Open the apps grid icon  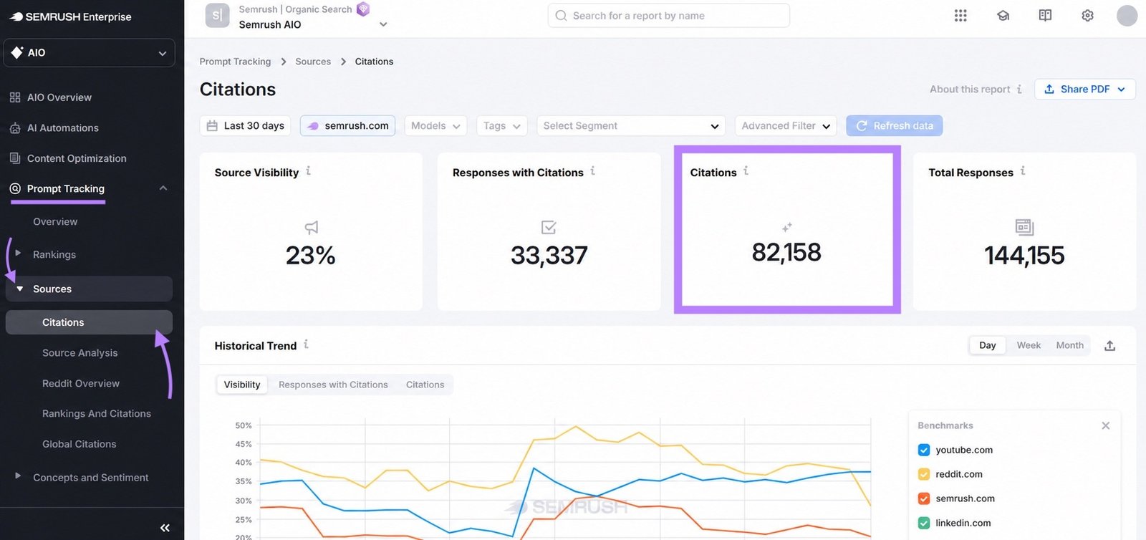[x=960, y=15]
